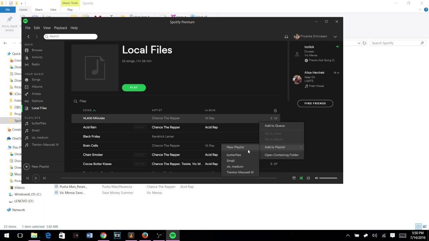The width and height of the screenshot is (429, 241).
Task: Click the New Playlist plus icon in sidebar
Action: pyautogui.click(x=27, y=167)
